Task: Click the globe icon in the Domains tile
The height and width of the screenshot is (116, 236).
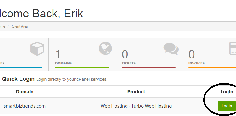Action: (x=105, y=48)
